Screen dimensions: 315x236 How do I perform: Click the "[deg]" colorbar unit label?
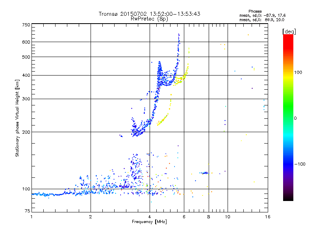[289, 31]
